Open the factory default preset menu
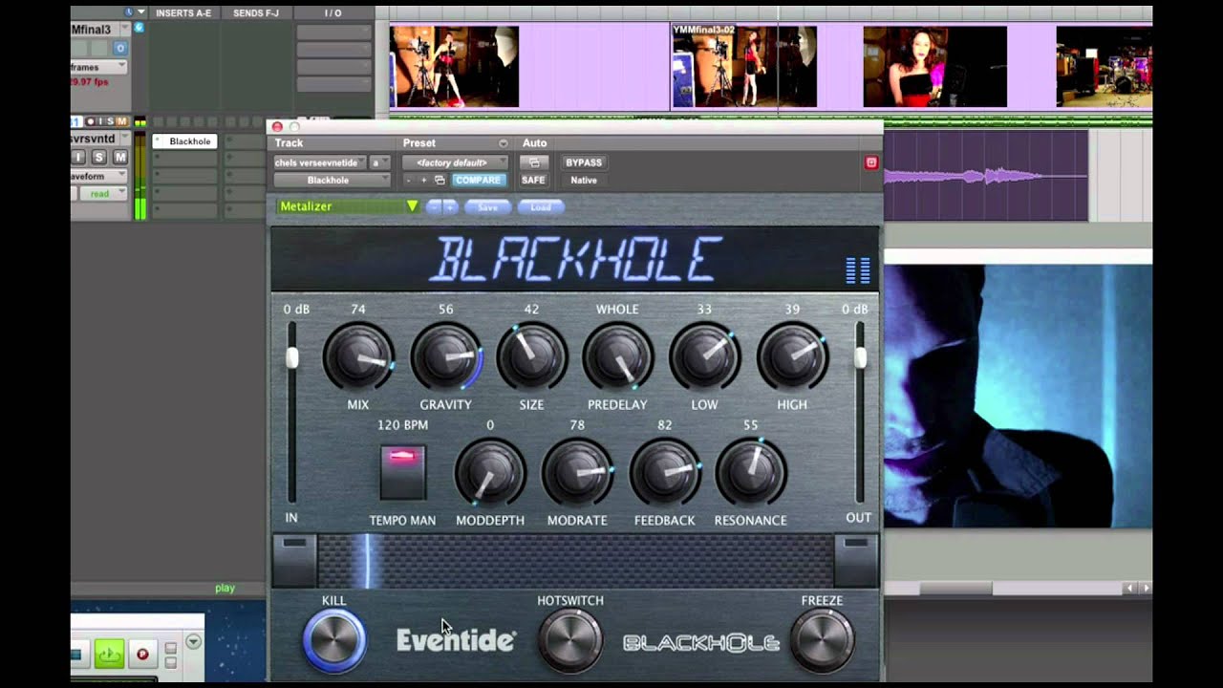This screenshot has width=1223, height=688. click(x=455, y=162)
